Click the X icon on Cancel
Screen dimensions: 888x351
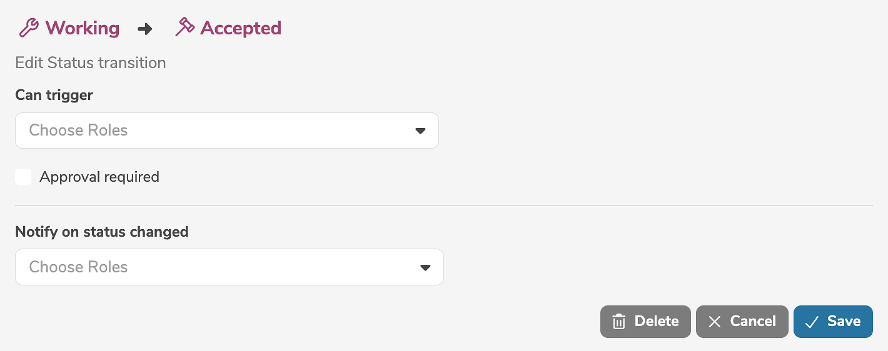point(714,322)
